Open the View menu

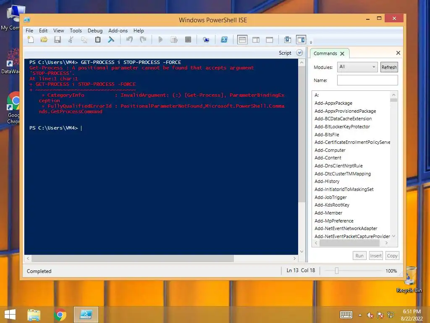pyautogui.click(x=58, y=30)
